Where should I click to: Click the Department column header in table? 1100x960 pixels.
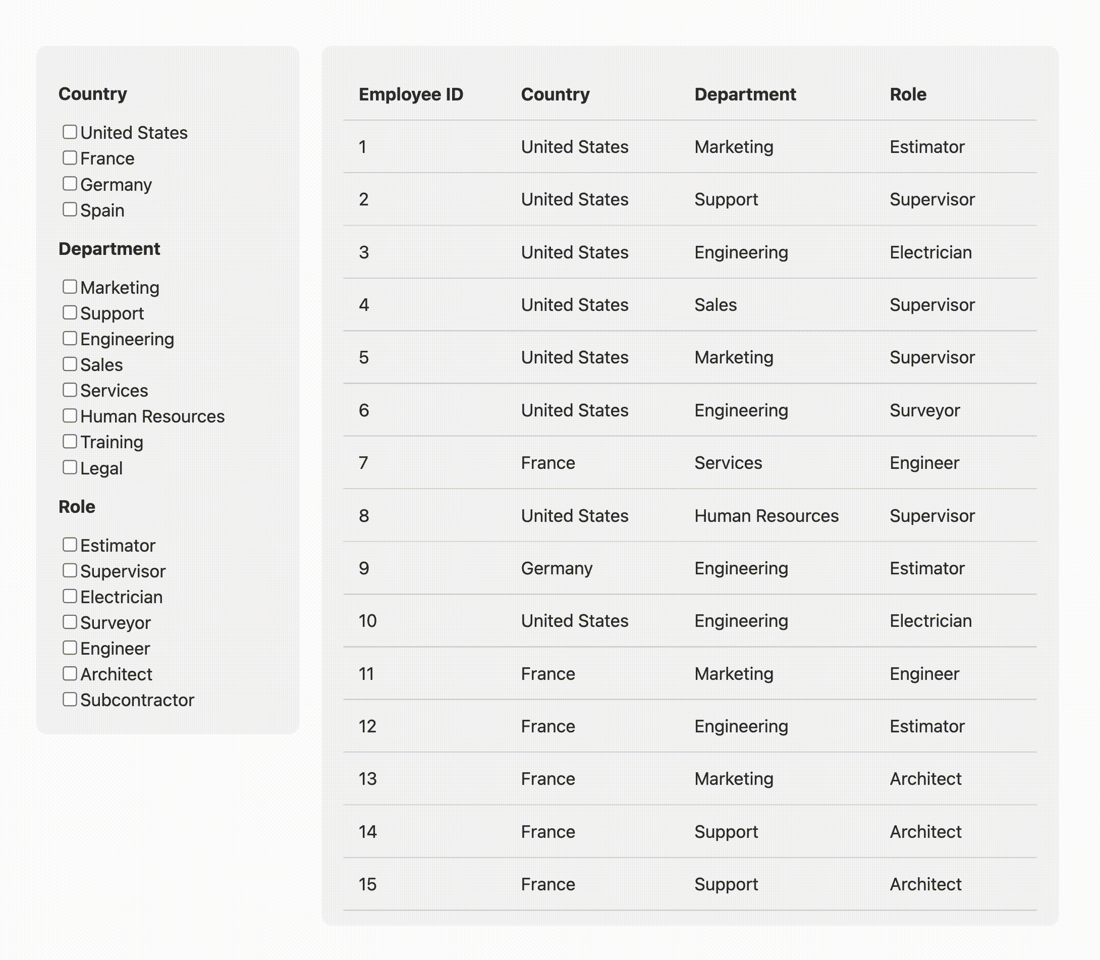[745, 94]
